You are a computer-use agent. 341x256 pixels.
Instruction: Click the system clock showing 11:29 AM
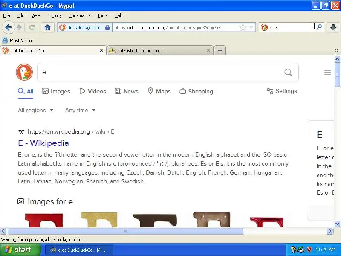point(326,250)
